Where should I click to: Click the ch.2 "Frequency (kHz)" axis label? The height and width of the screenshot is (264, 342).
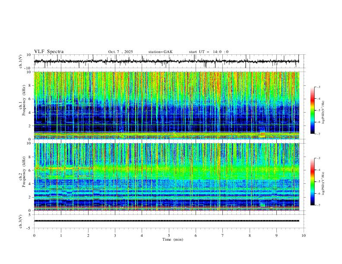pyautogui.click(x=24, y=172)
